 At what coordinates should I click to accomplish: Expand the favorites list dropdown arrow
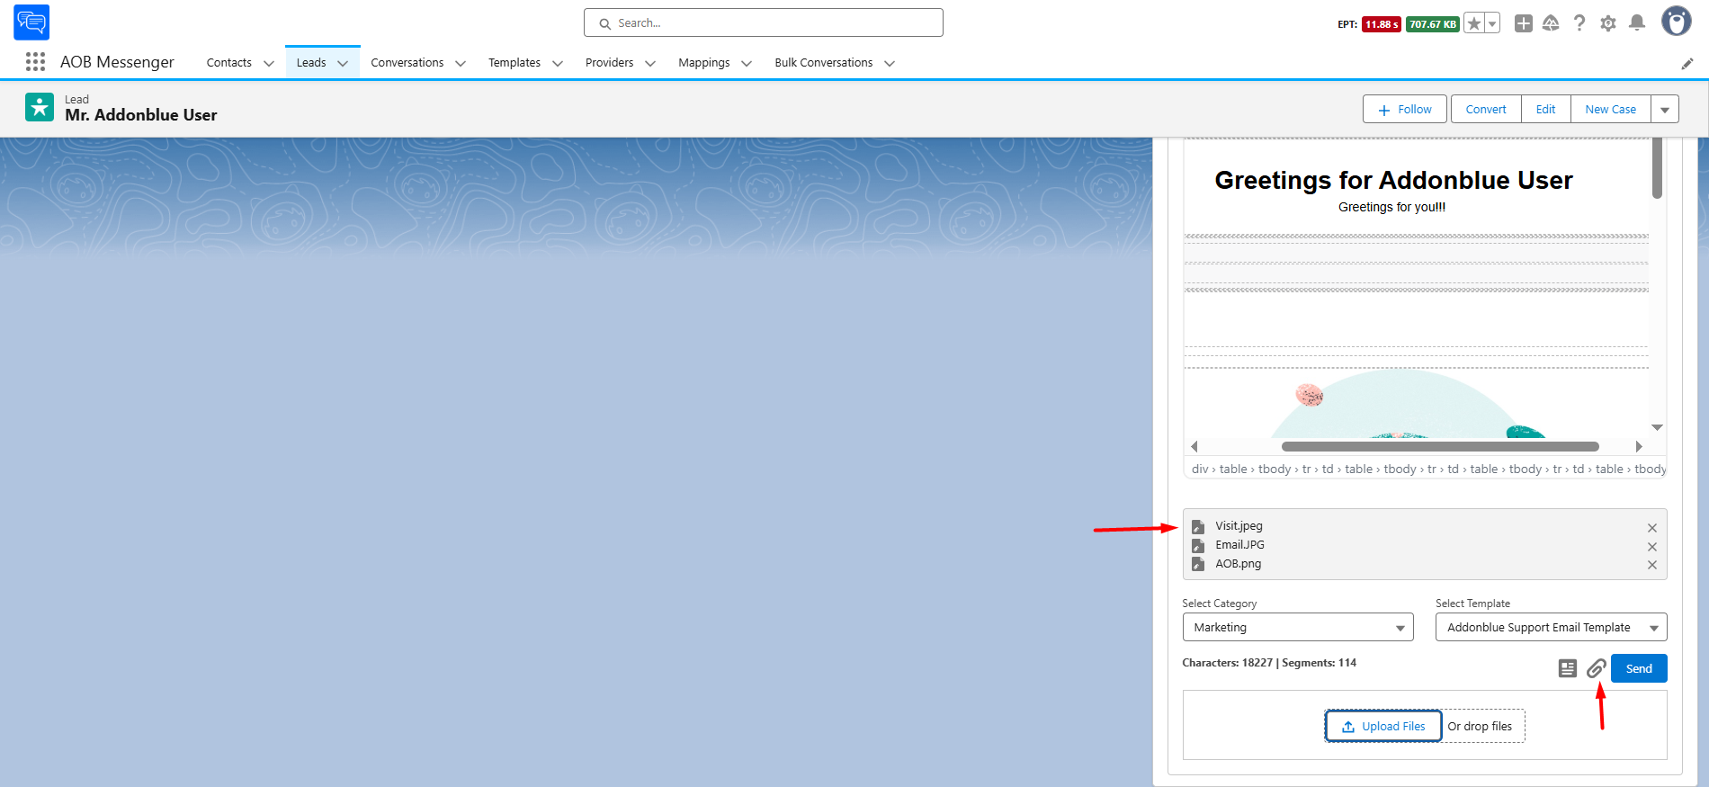1492,24
